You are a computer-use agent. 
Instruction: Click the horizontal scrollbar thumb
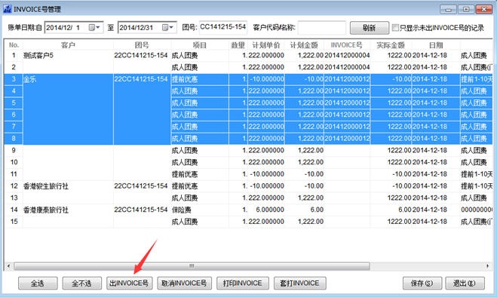click(192, 266)
